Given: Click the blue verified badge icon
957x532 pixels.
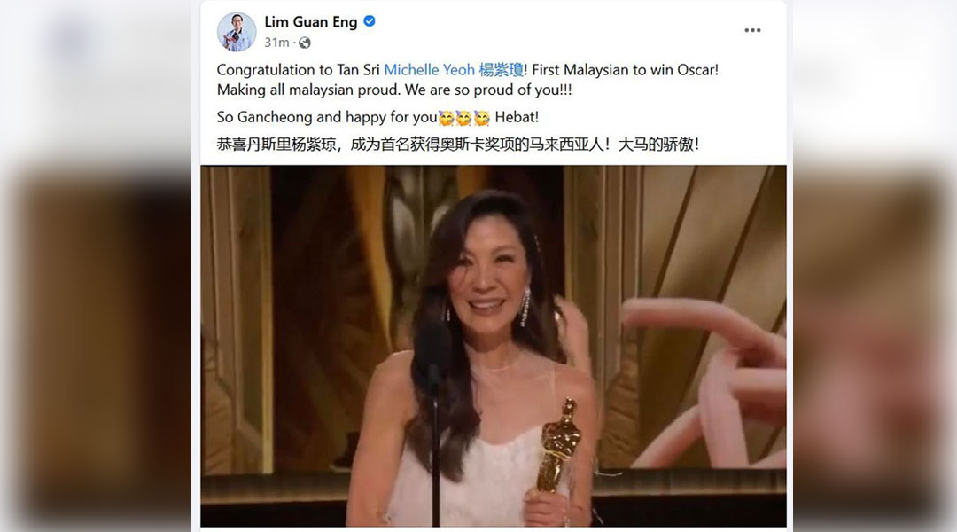Looking at the screenshot, I should tap(370, 21).
